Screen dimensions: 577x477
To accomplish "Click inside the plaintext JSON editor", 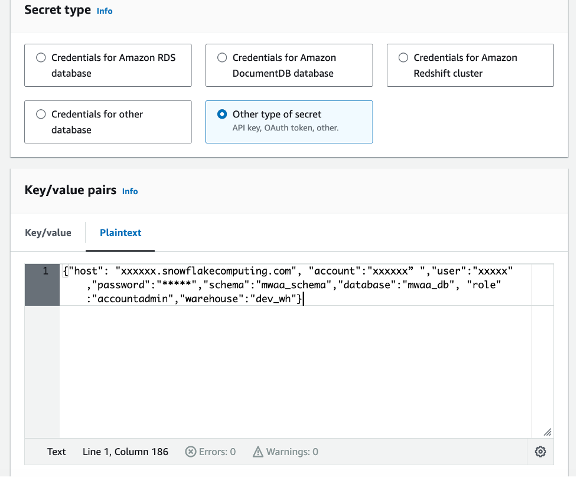I will [295, 285].
